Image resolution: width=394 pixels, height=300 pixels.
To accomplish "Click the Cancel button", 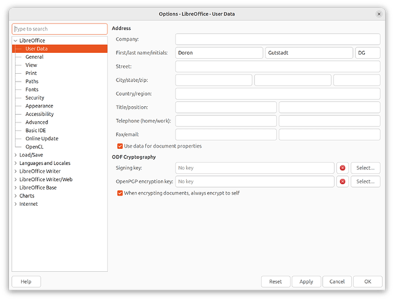I will click(x=337, y=281).
